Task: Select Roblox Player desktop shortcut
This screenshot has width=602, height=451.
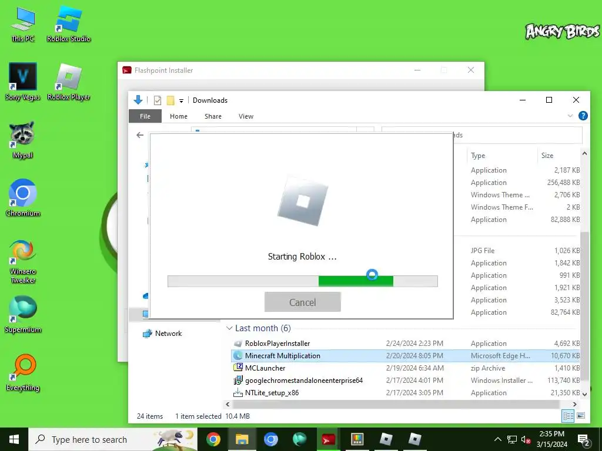Action: point(69,82)
